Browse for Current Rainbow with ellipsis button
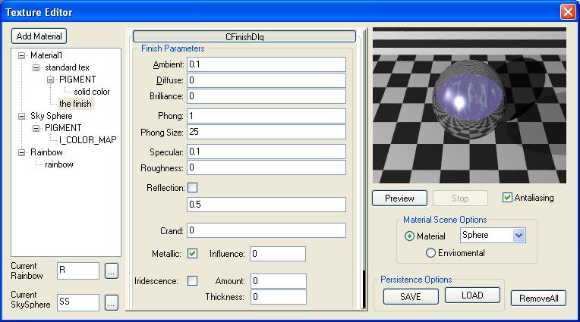Screen dimensions: 580x322 [111, 270]
